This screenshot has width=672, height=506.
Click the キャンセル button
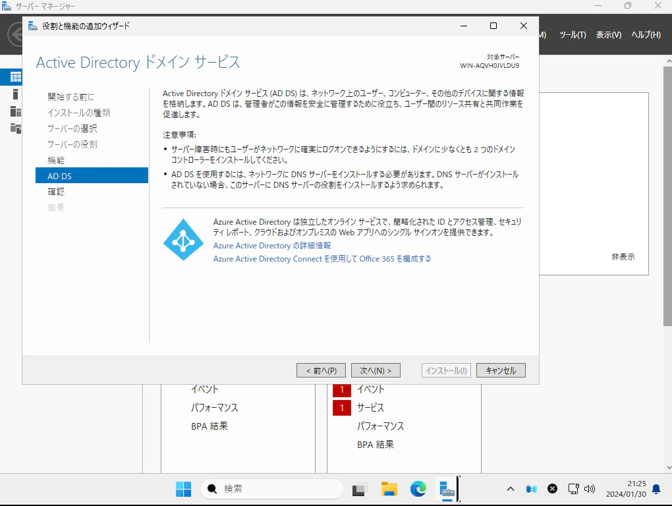pos(501,371)
